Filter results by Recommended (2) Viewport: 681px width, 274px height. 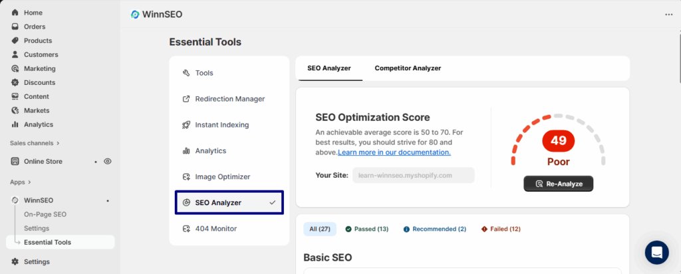click(x=435, y=229)
